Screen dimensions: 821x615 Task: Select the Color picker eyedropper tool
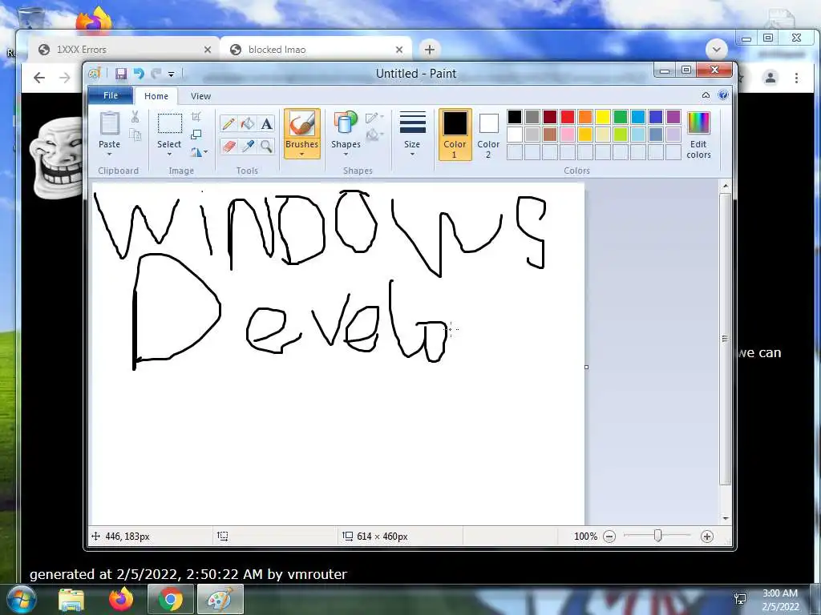tap(248, 146)
